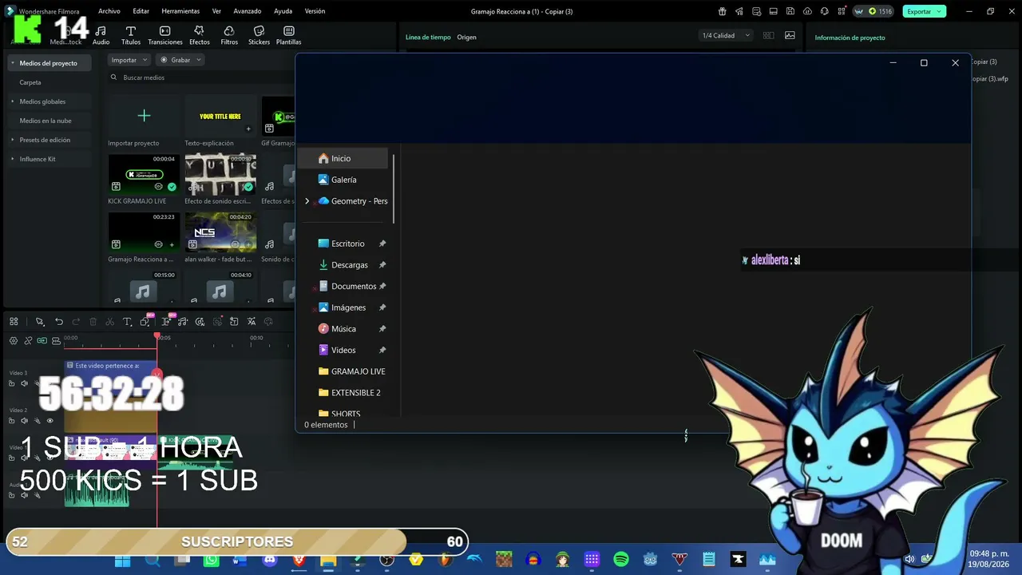The image size is (1022, 575).
Task: Open the Archivo menu
Action: 109,11
